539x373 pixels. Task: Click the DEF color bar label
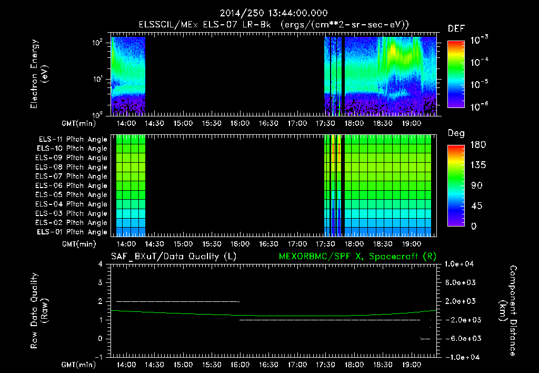(456, 28)
